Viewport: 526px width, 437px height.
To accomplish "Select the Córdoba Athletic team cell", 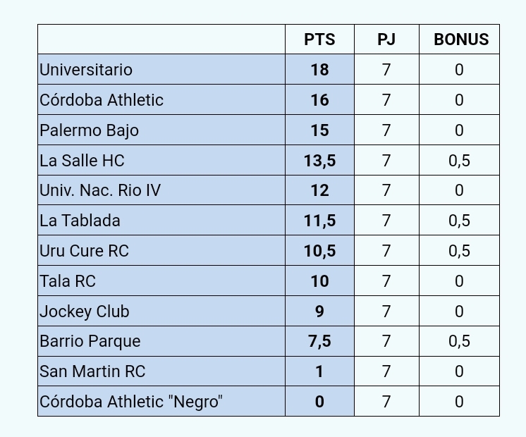I will pos(161,99).
